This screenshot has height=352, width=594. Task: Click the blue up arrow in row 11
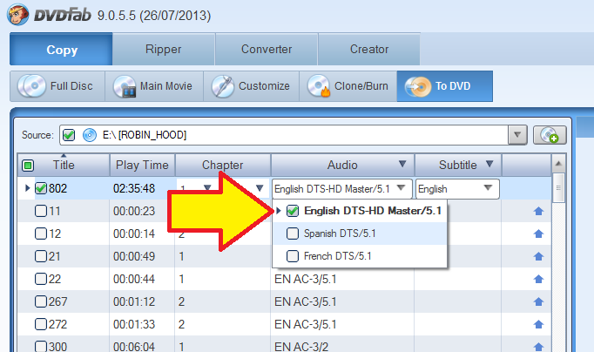point(538,211)
